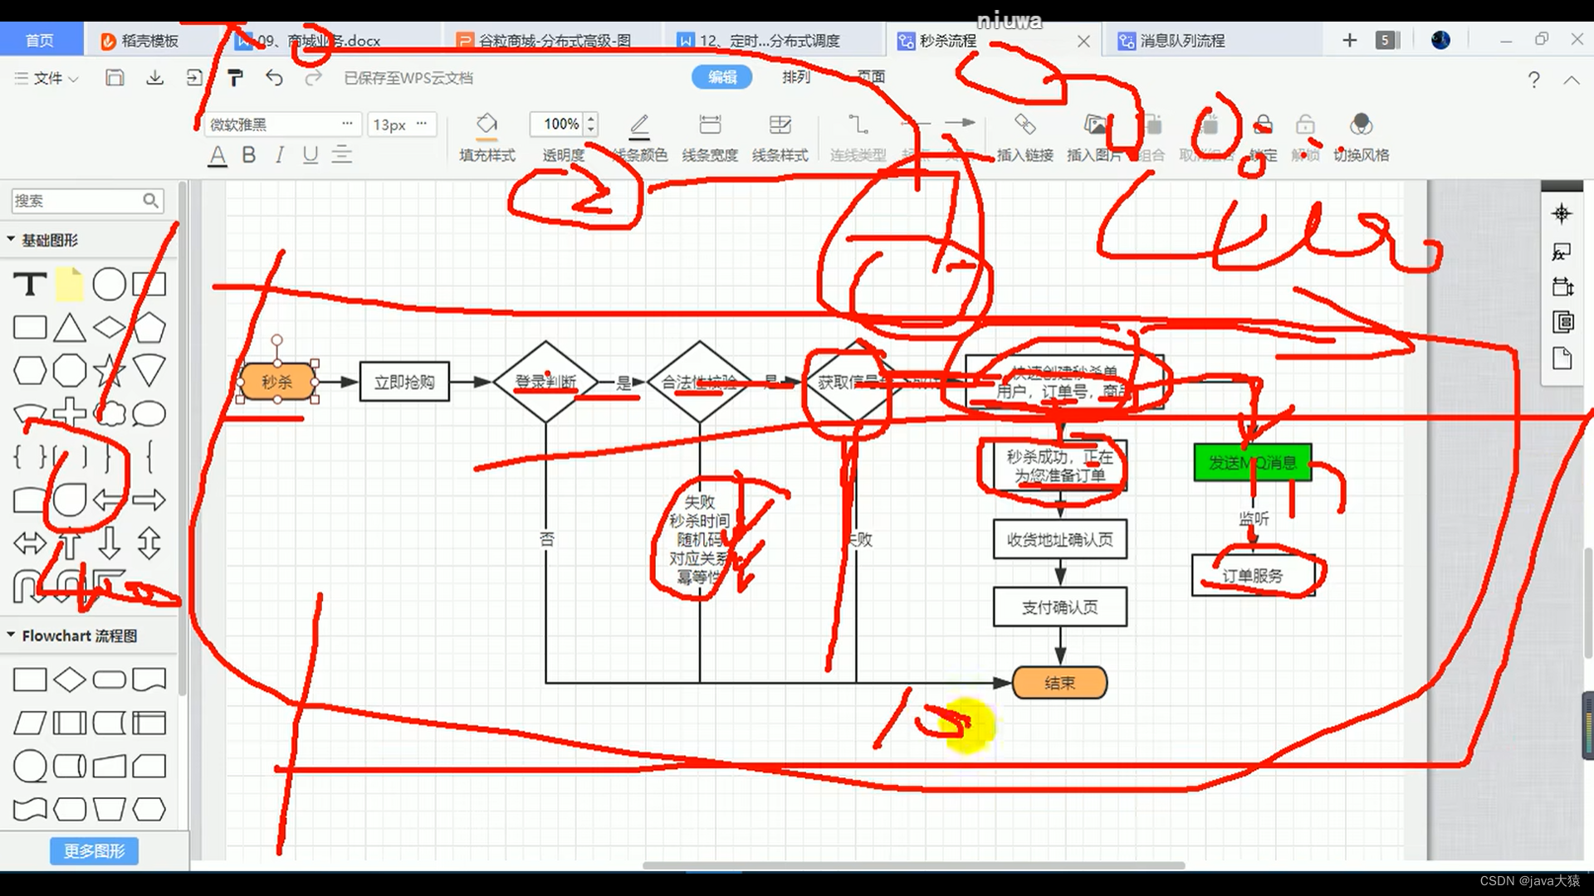Toggle underline formatting
Viewport: 1594px width, 896px height.
310,155
